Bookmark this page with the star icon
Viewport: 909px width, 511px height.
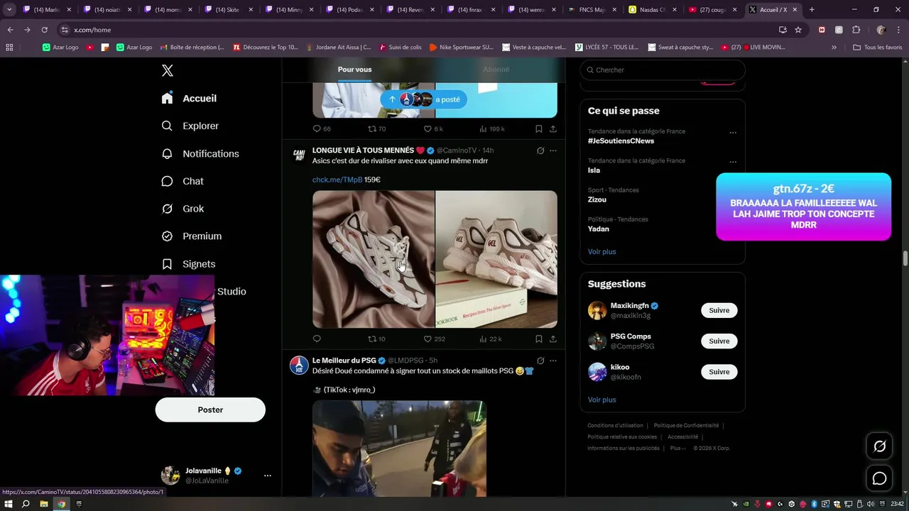tap(798, 30)
